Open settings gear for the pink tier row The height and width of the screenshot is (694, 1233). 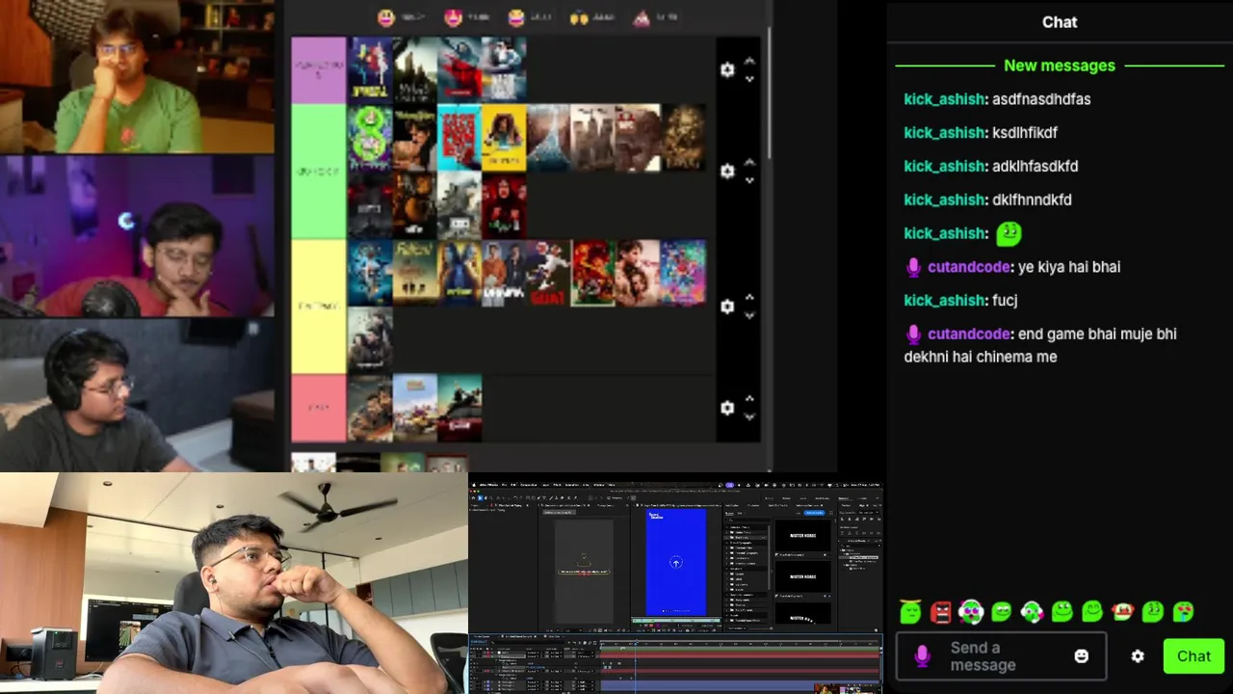pyautogui.click(x=727, y=408)
